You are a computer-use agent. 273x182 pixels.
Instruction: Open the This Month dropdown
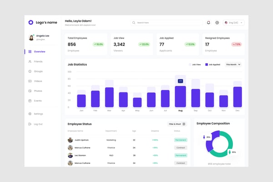[x=233, y=65]
